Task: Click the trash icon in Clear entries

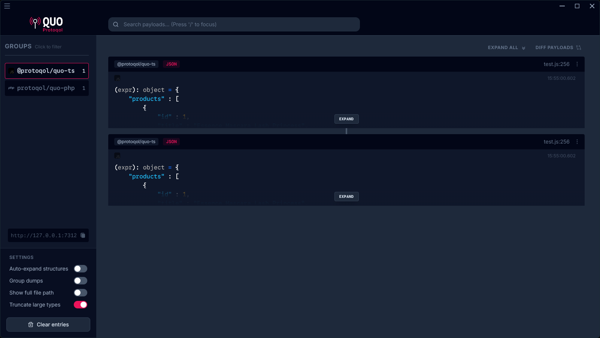Action: point(31,325)
